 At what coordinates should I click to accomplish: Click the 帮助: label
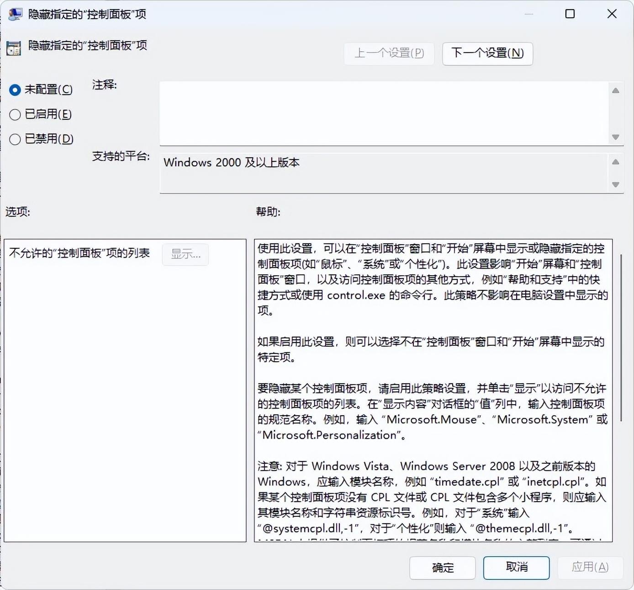coord(268,212)
